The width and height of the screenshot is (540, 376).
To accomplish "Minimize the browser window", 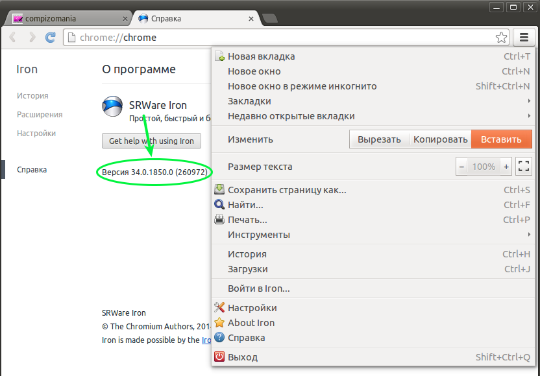I will [x=497, y=7].
